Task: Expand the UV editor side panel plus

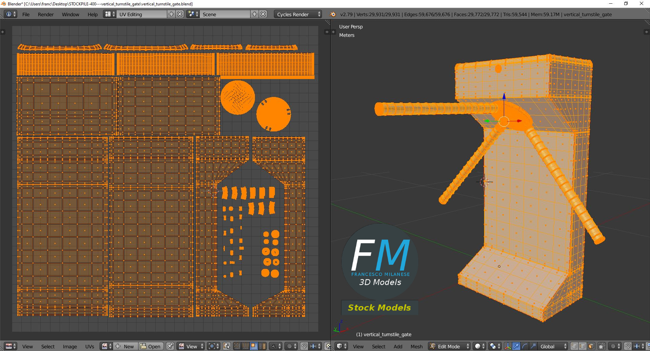Action: 327,32
